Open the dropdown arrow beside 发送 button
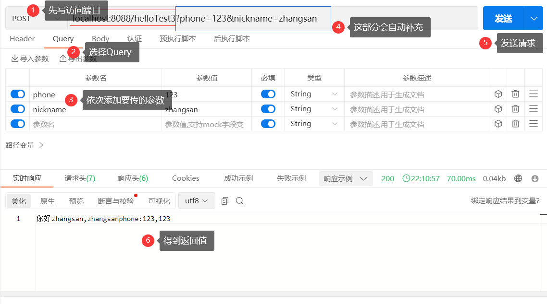Image resolution: width=547 pixels, height=304 pixels. [x=534, y=18]
